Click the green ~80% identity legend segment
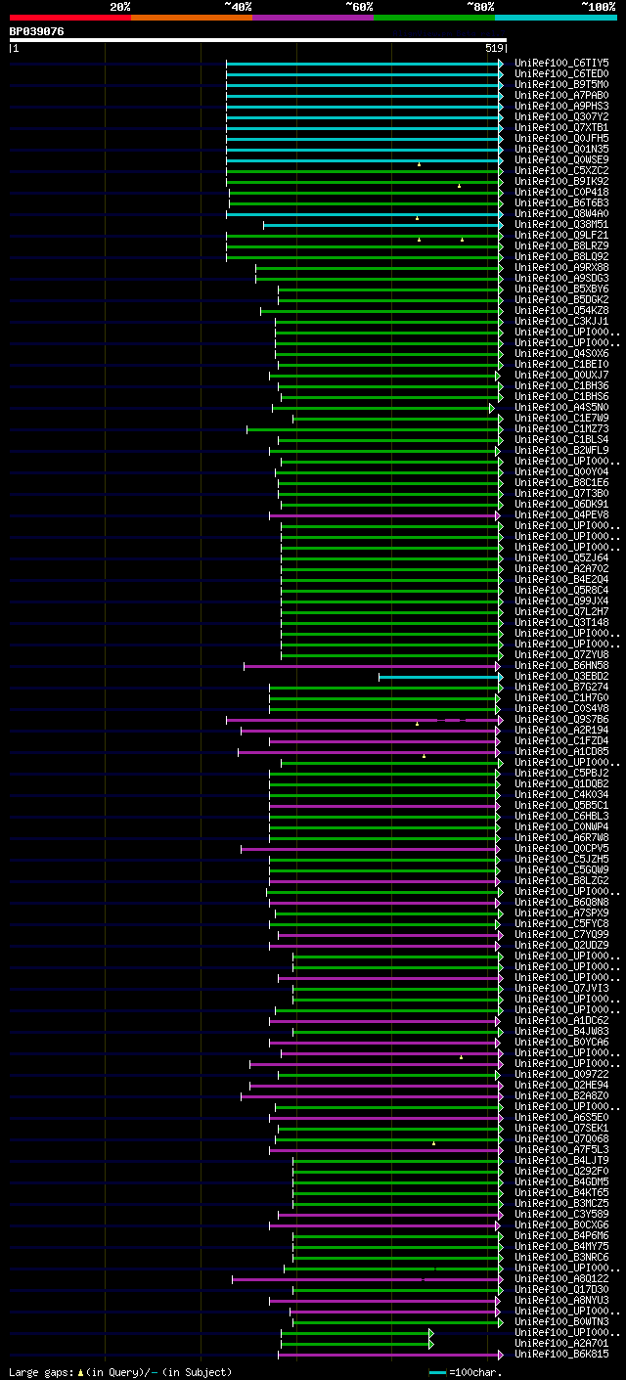This screenshot has width=626, height=1380. pos(434,18)
